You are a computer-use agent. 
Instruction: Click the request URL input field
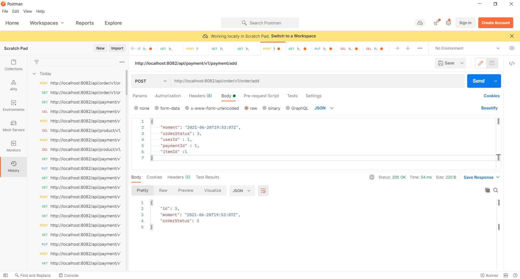[x=317, y=81]
